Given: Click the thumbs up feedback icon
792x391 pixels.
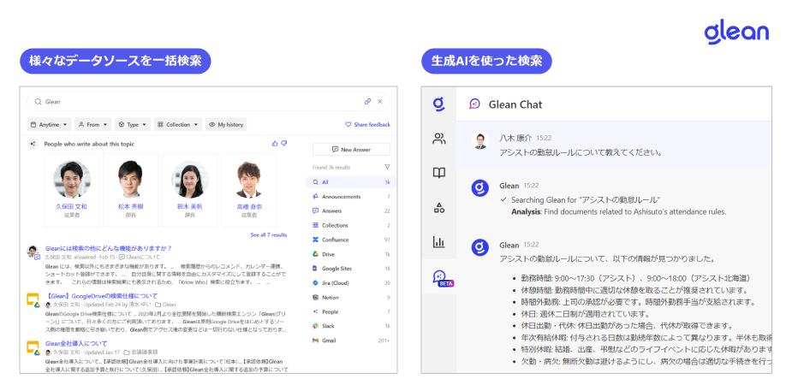Looking at the screenshot, I should (x=275, y=144).
